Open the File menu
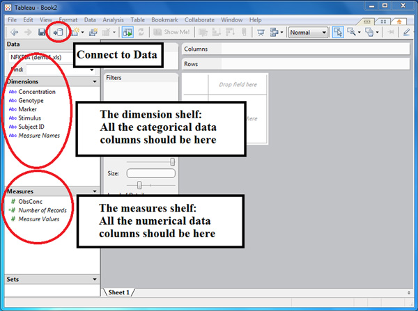The height and width of the screenshot is (311, 418). tap(12, 20)
